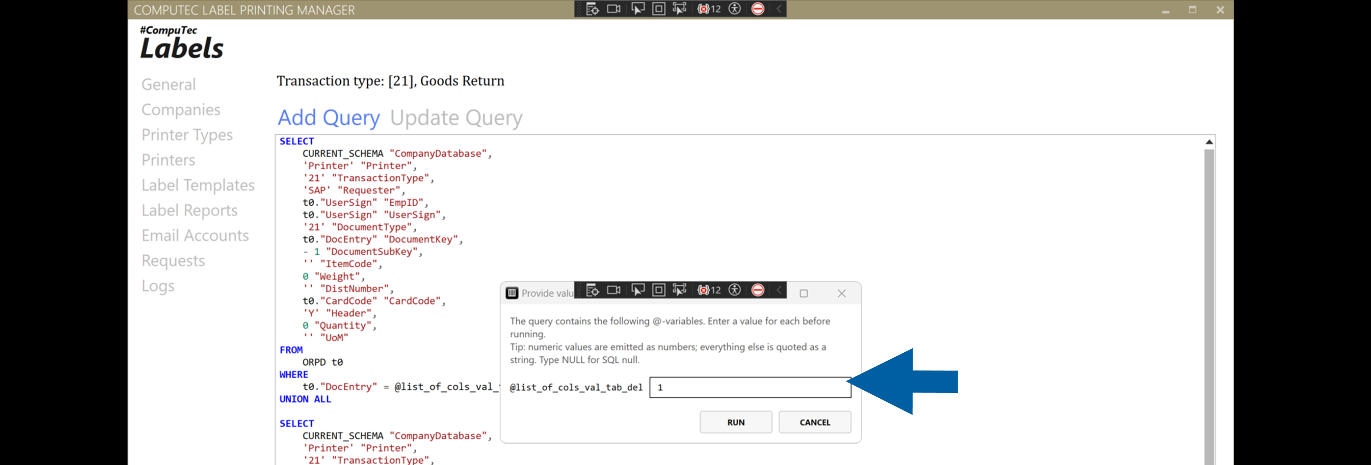1371x465 pixels.
Task: Switch to the Update Query tab
Action: [x=456, y=118]
